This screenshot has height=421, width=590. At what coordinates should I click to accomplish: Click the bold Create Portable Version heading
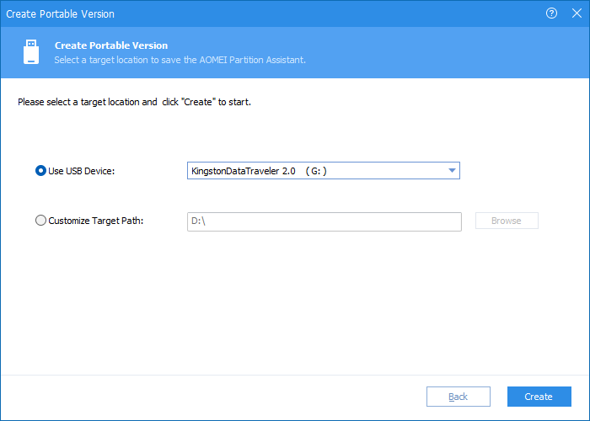[111, 45]
